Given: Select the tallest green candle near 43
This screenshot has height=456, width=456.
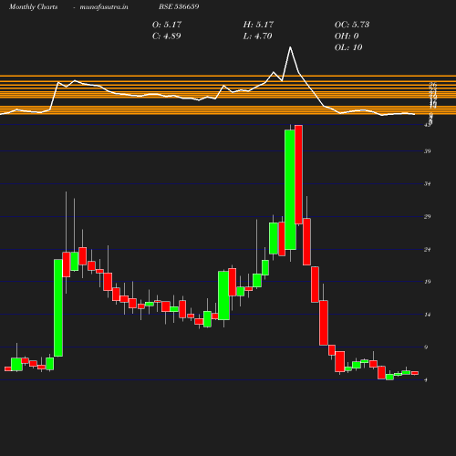Looking at the screenshot, I should click(x=290, y=190).
